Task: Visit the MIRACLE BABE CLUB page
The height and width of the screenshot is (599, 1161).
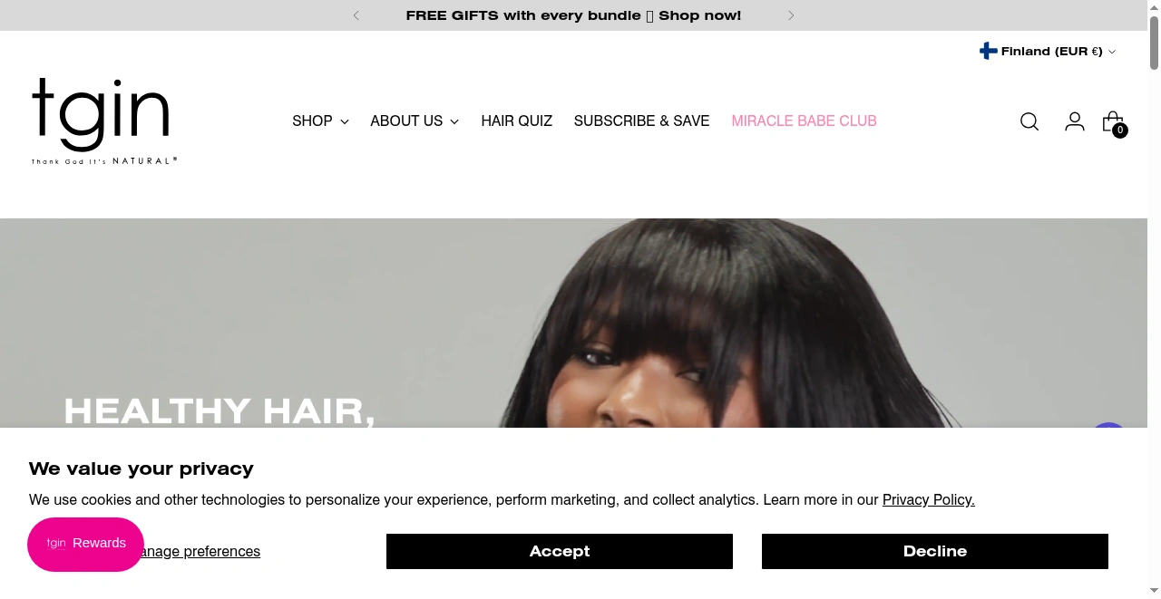Action: [x=805, y=121]
